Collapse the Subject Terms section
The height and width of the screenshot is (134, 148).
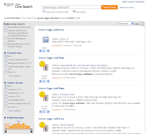[5, 83]
